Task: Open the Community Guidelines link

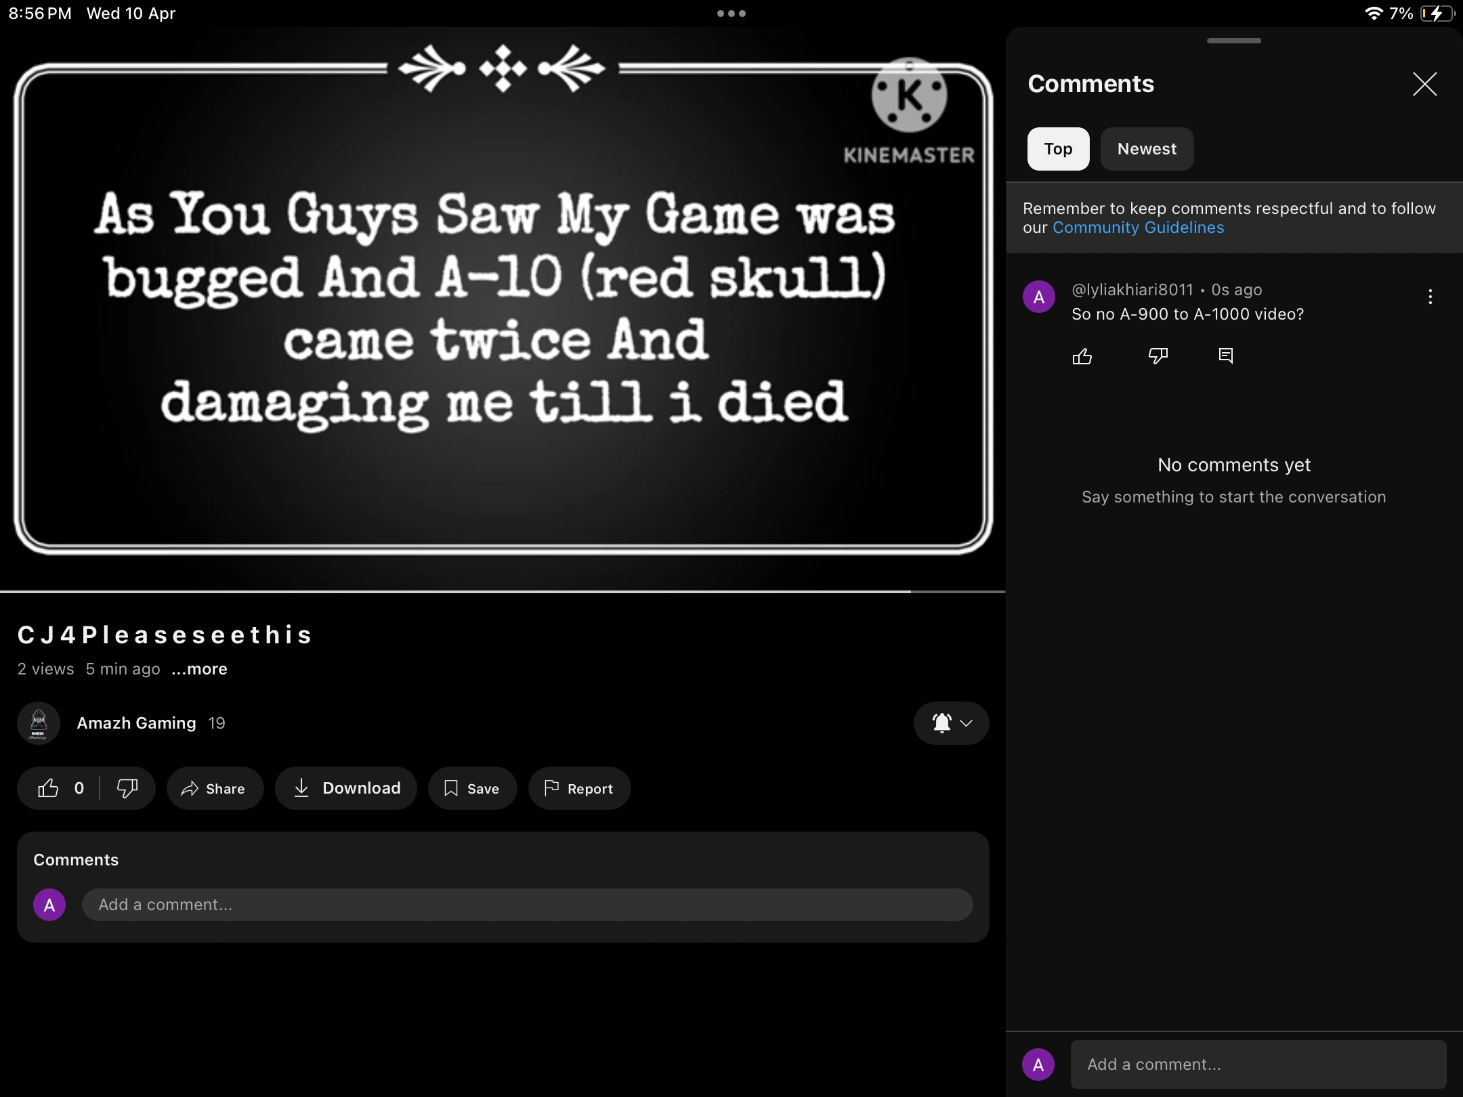Action: point(1138,228)
